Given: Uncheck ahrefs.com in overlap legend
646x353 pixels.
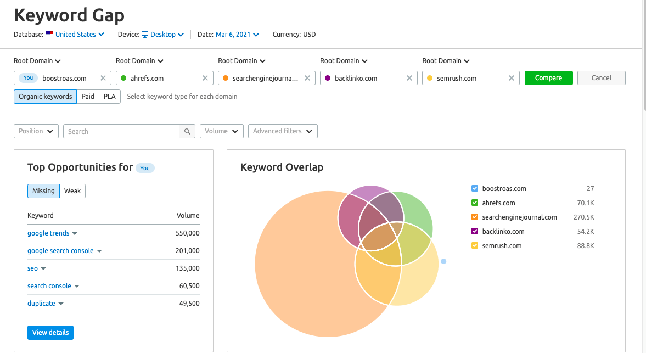Looking at the screenshot, I should 475,203.
